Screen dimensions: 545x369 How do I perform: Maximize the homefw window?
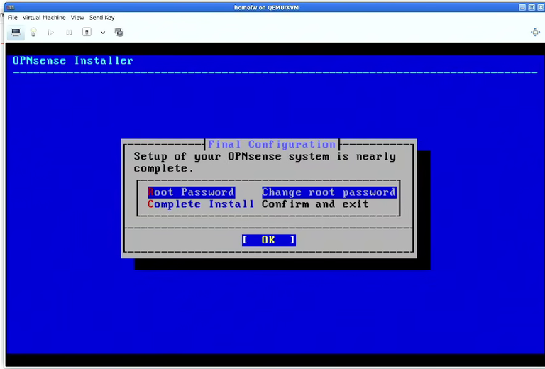pos(531,7)
